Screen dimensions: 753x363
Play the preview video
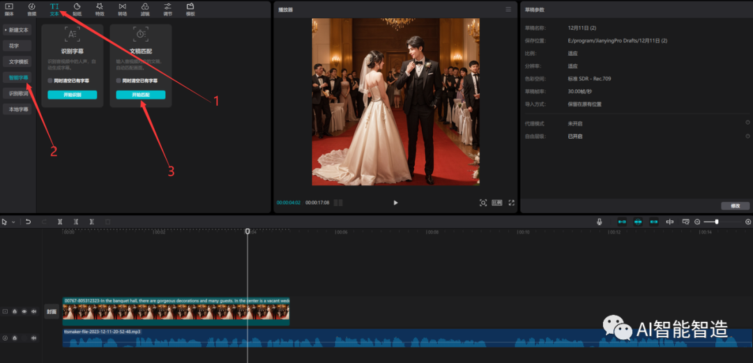396,203
